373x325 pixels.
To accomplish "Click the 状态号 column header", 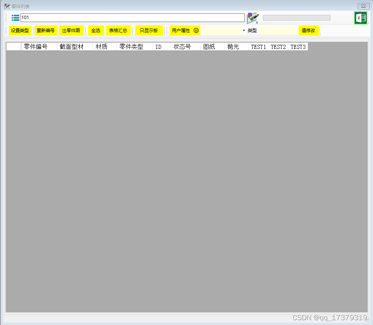I will [x=185, y=47].
